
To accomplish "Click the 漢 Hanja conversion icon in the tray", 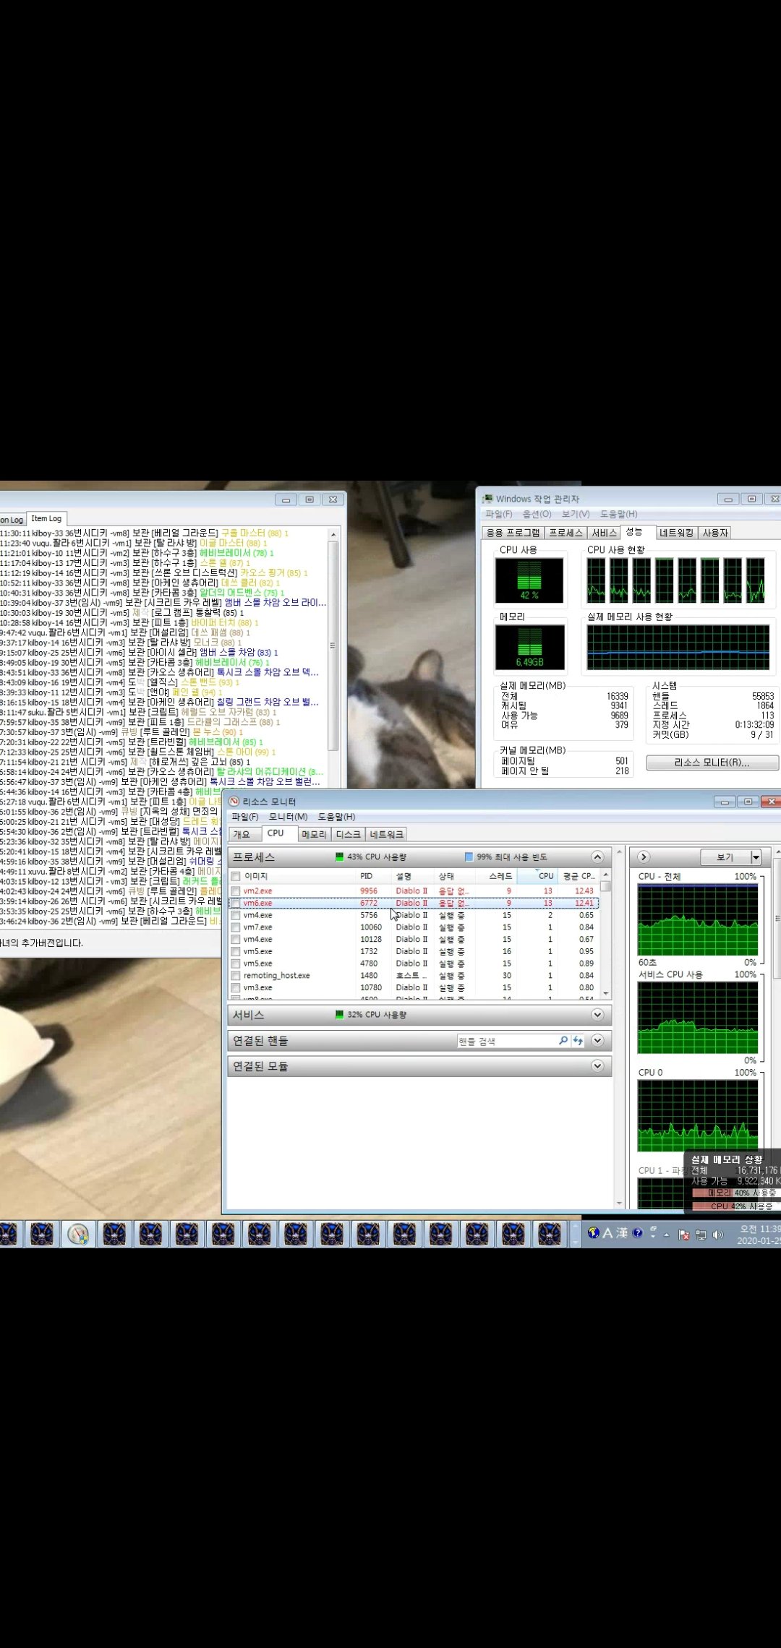I will coord(622,1233).
